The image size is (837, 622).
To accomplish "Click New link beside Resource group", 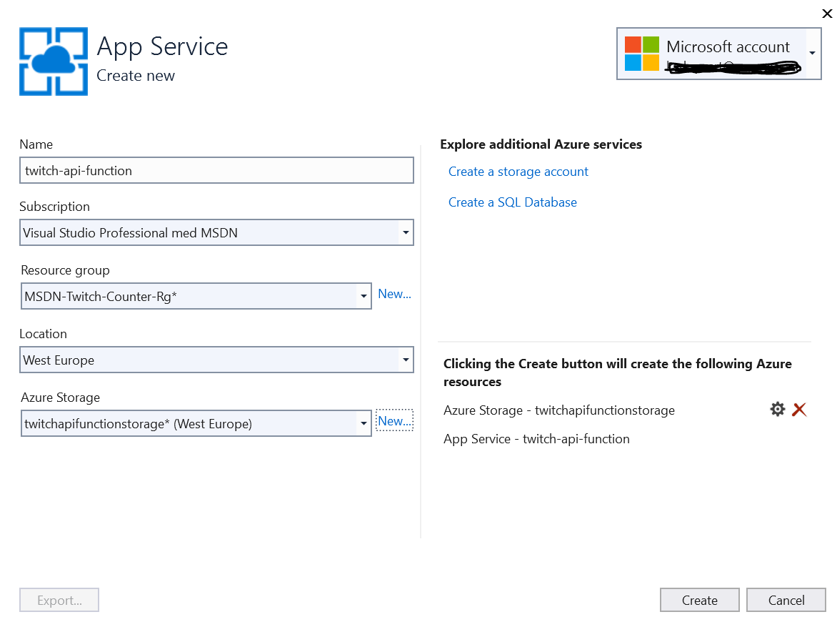I will tap(394, 294).
